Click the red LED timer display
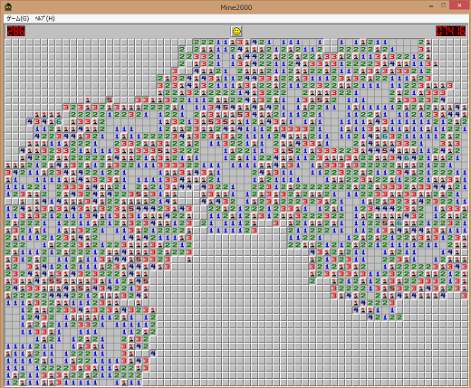 point(451,31)
